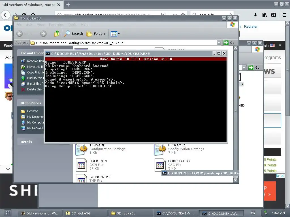
Task: Go back in the browser toolbar
Action: click(x=6, y=15)
